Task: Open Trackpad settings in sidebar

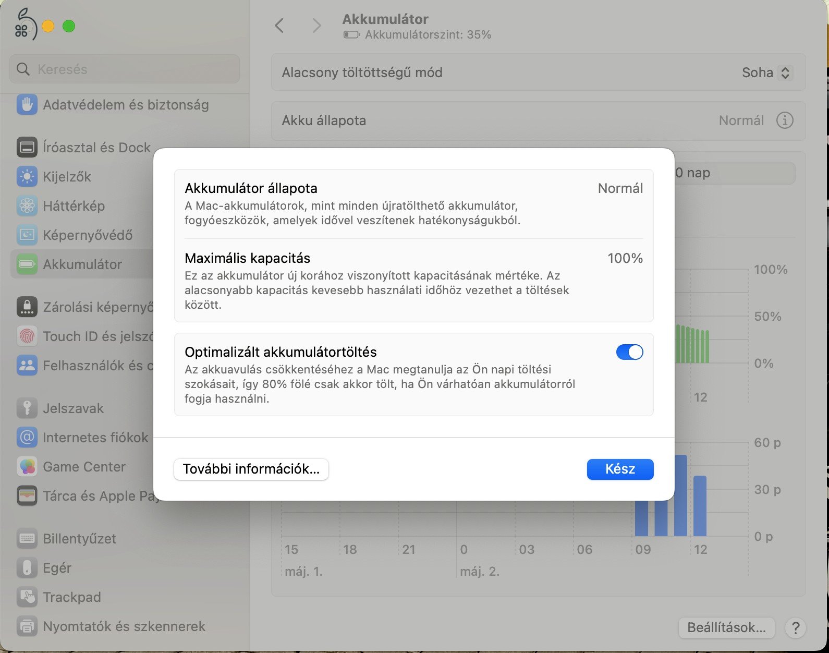Action: click(72, 597)
